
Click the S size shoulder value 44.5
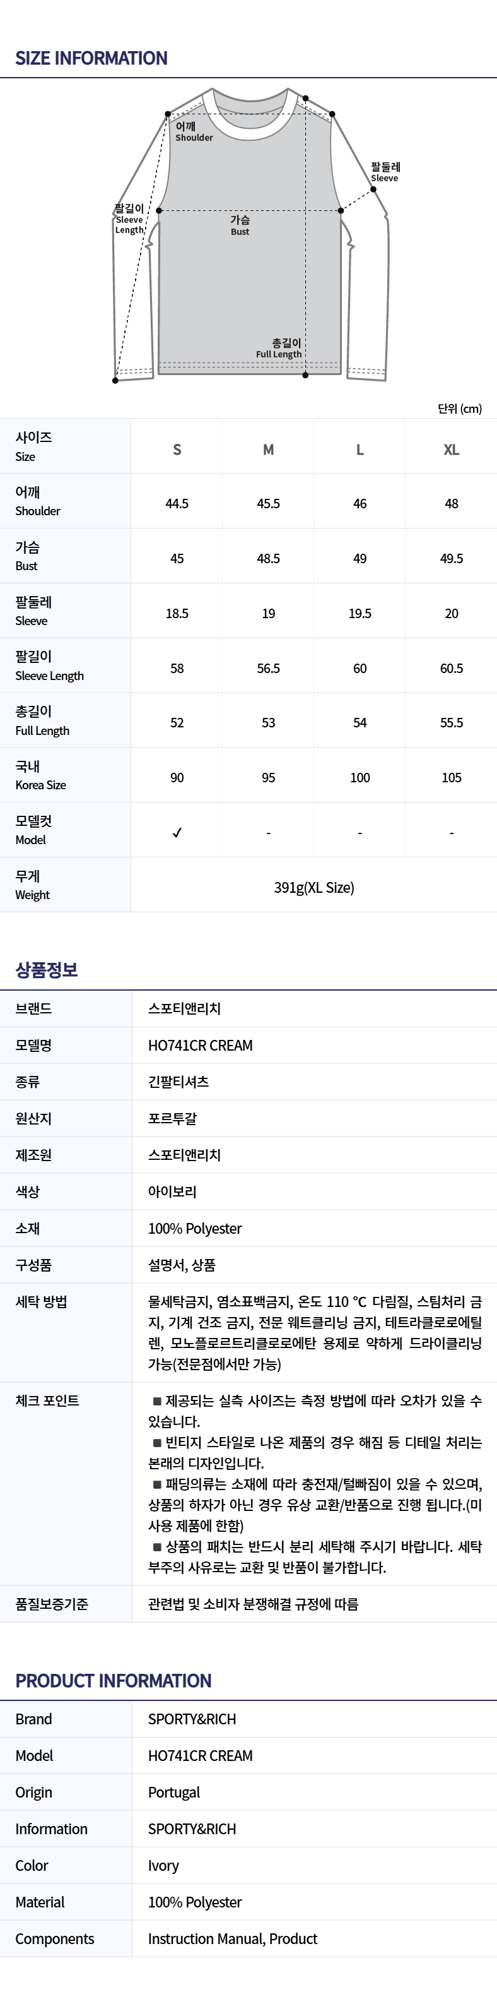pos(177,504)
